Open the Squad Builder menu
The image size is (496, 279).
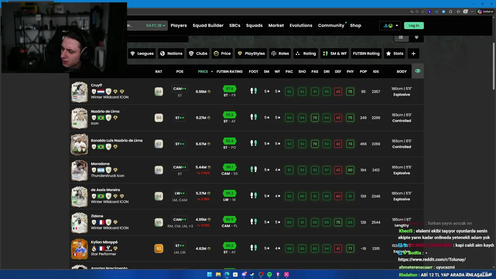208,26
